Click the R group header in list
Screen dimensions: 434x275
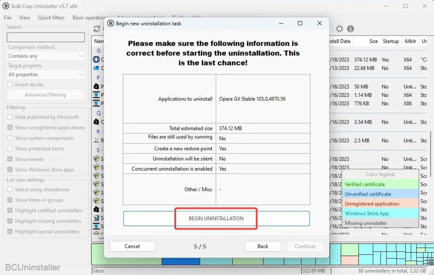98,132
